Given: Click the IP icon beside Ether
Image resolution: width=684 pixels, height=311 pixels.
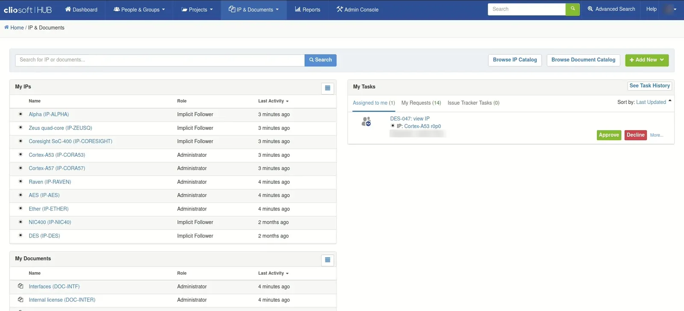Looking at the screenshot, I should coord(21,208).
